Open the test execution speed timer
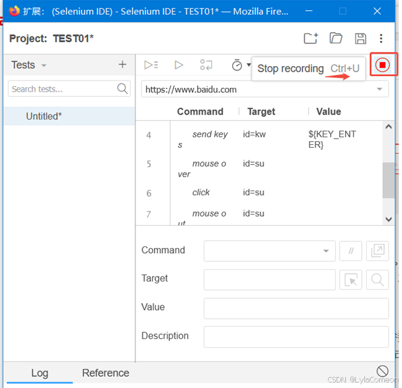 click(237, 65)
